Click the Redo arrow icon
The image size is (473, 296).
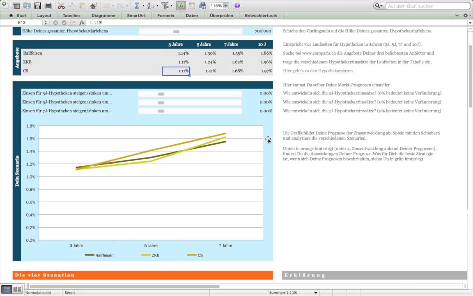pos(120,5)
